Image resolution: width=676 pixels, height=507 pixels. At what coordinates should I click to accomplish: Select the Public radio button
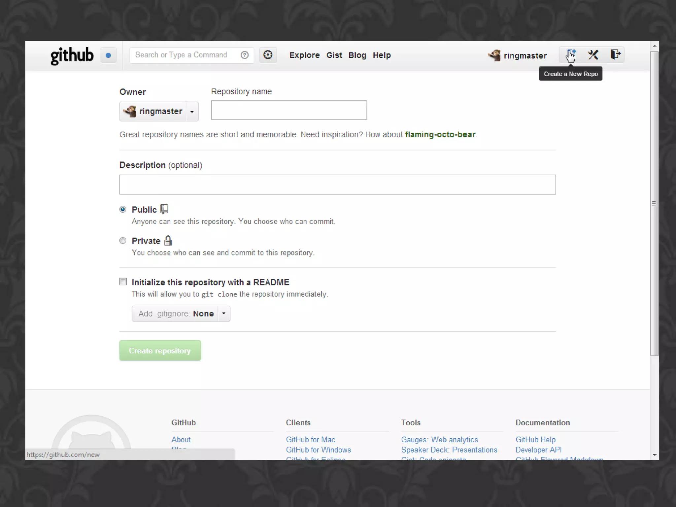pyautogui.click(x=123, y=209)
